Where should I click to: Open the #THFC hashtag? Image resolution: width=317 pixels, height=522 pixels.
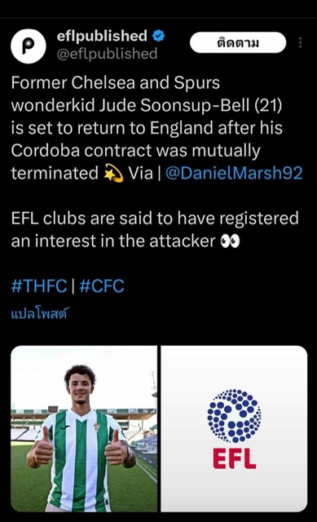(x=39, y=285)
